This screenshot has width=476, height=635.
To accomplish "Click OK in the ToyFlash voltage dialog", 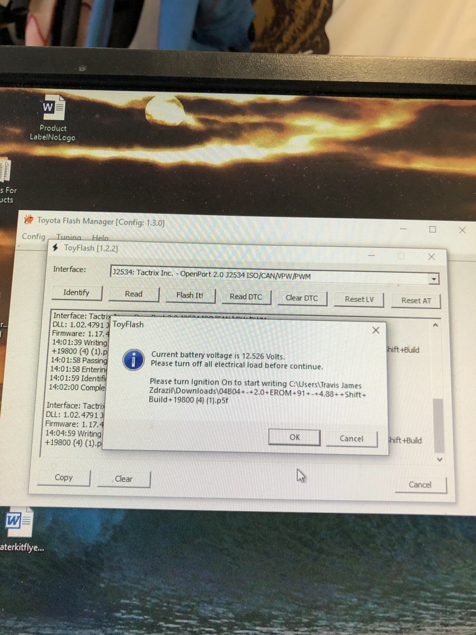I will pyautogui.click(x=295, y=437).
